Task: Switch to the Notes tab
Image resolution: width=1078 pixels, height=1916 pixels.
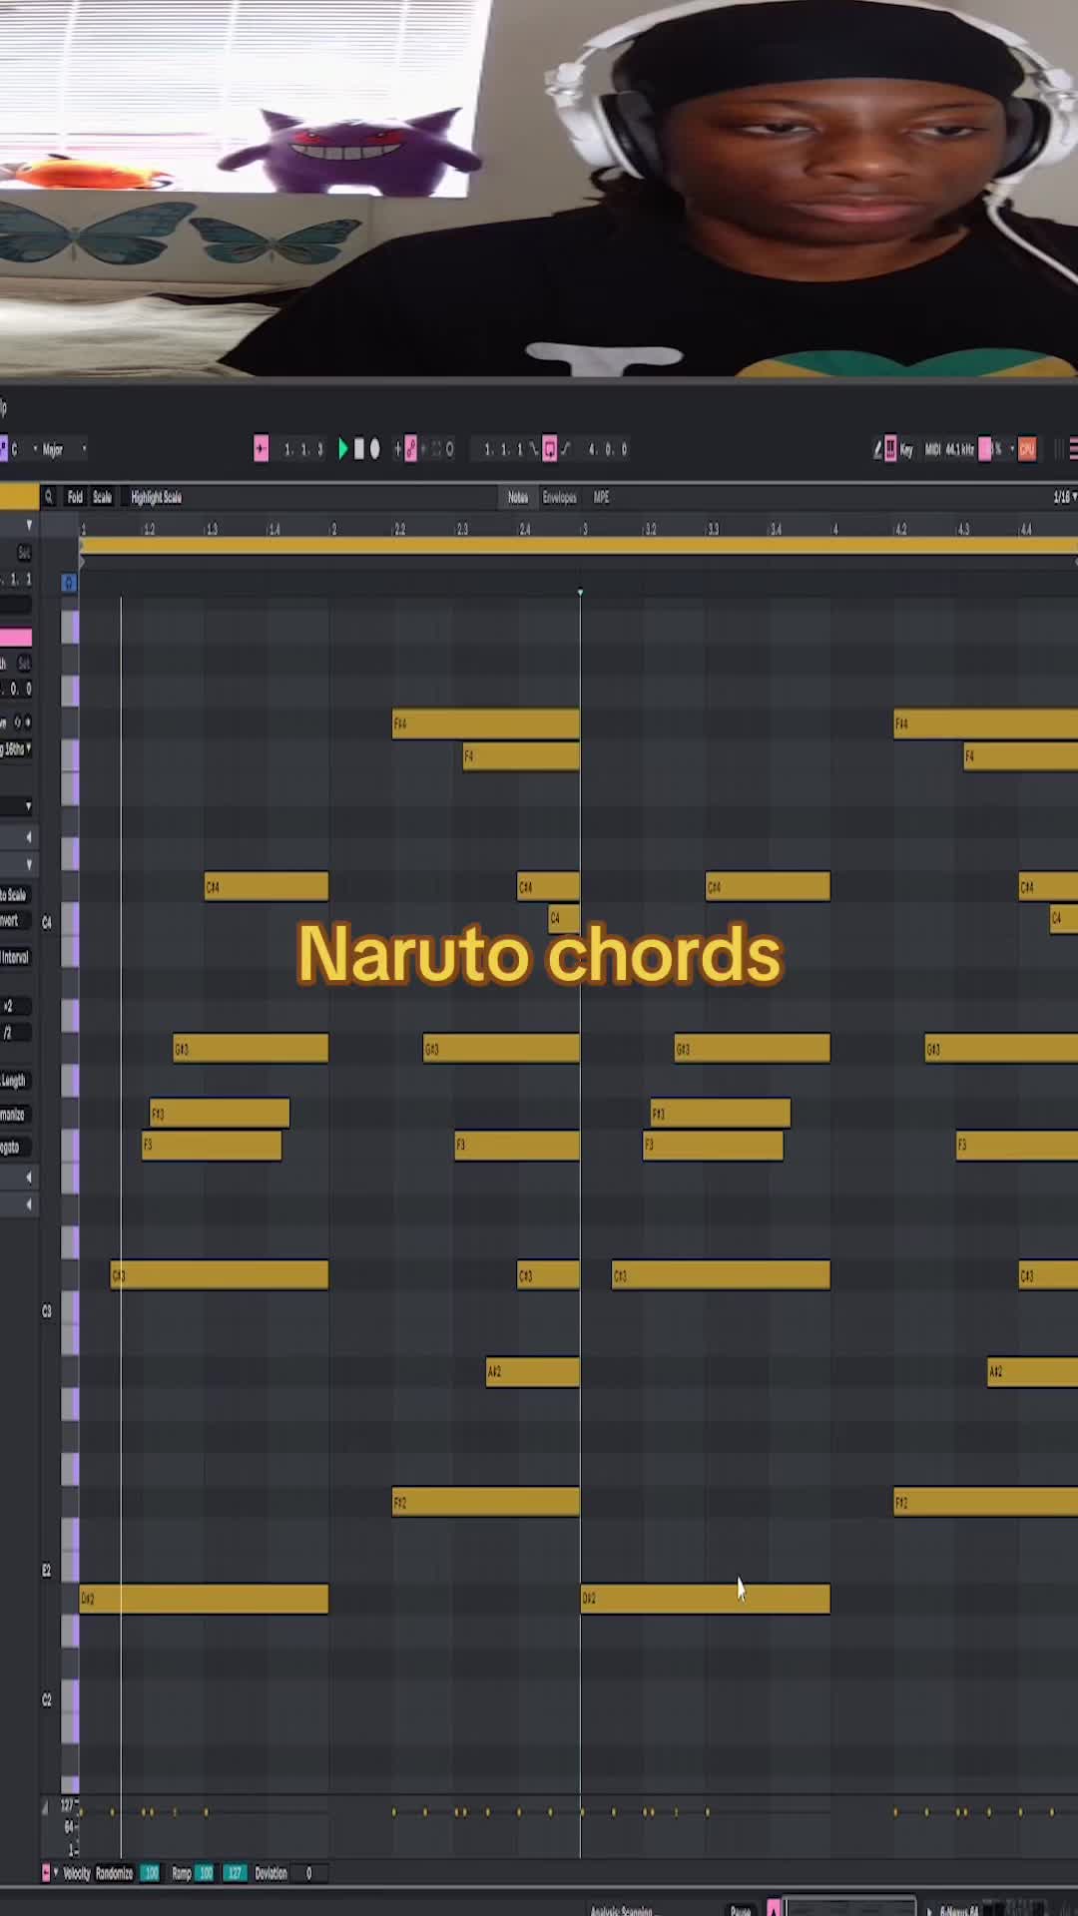Action: tap(517, 497)
